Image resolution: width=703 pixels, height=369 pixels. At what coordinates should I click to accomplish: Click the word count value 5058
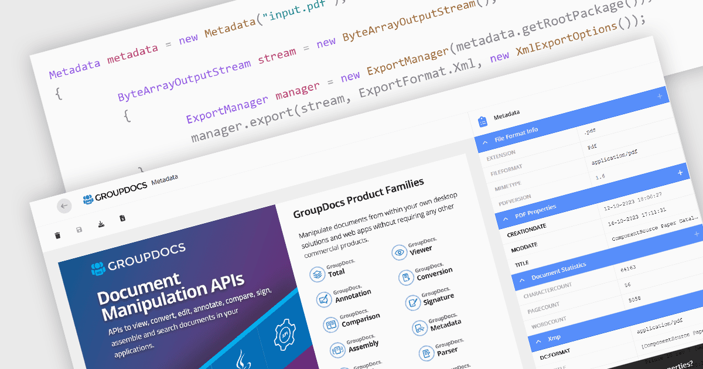point(635,299)
